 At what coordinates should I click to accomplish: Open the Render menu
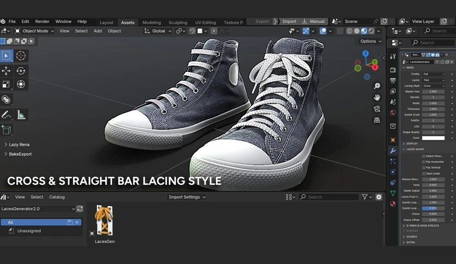(42, 21)
